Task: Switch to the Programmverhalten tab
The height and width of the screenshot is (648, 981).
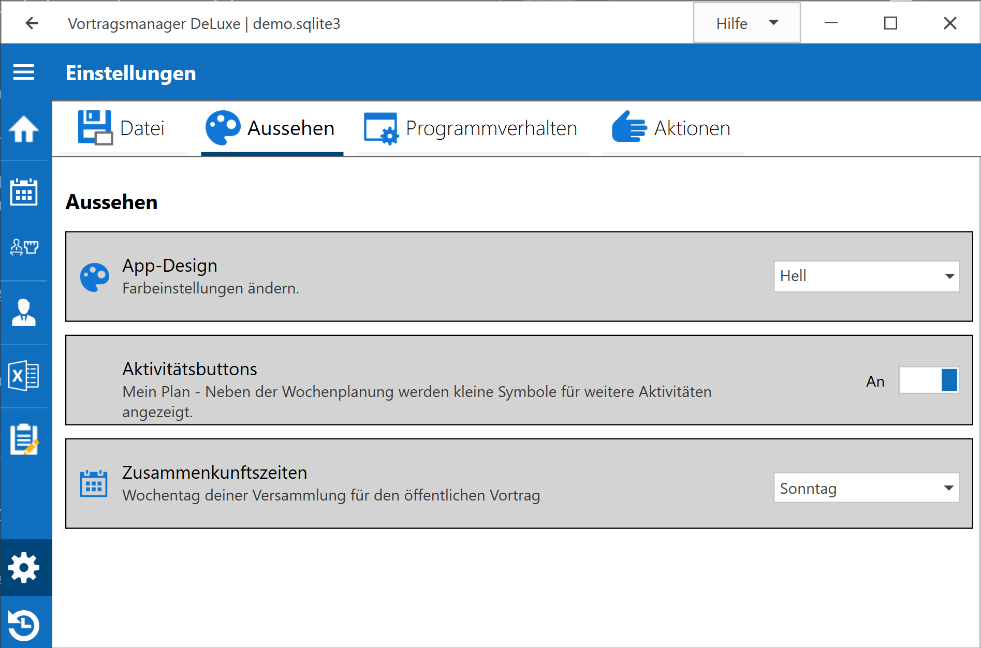Action: click(473, 128)
